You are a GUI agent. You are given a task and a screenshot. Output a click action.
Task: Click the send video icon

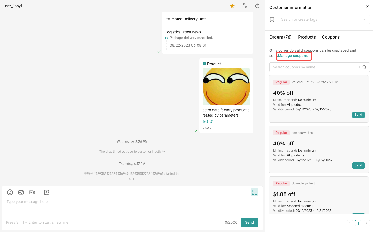[32, 192]
